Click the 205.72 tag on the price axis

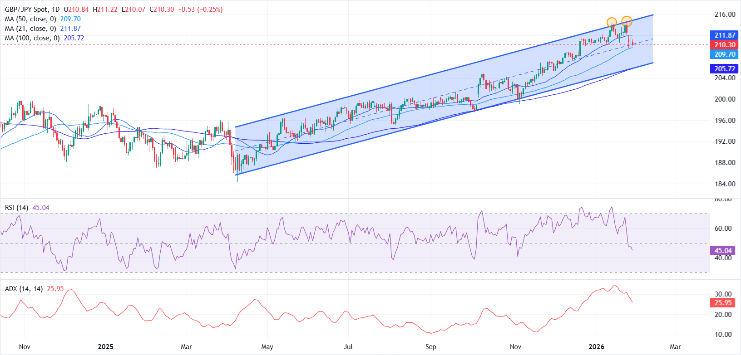pyautogui.click(x=725, y=69)
